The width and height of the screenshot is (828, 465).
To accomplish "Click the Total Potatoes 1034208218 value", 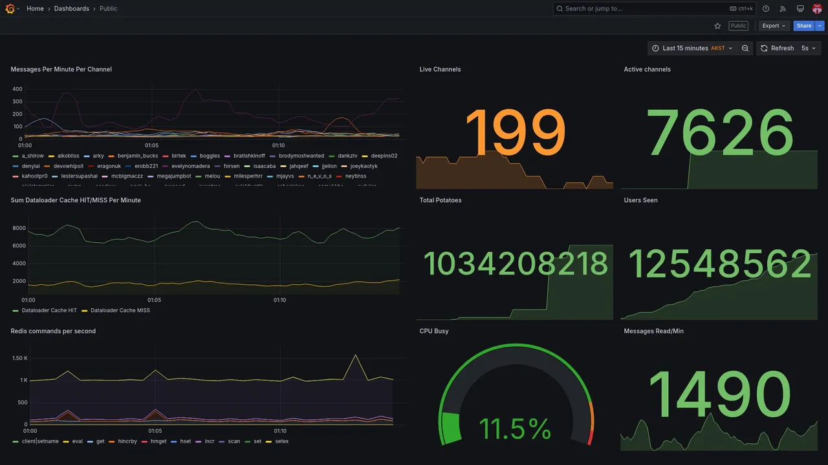I will (x=516, y=263).
